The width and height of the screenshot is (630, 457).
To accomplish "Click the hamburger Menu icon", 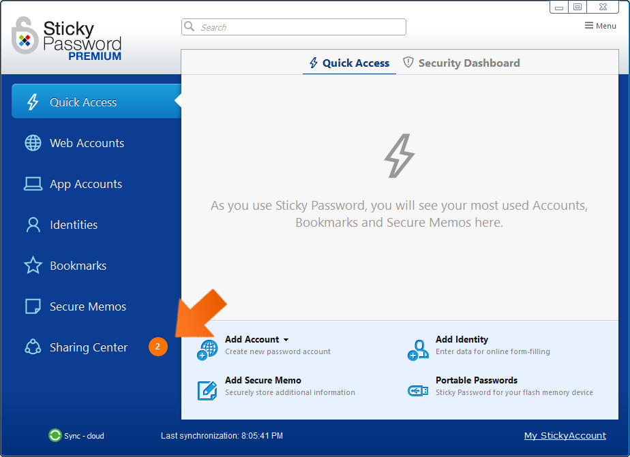I will point(589,26).
